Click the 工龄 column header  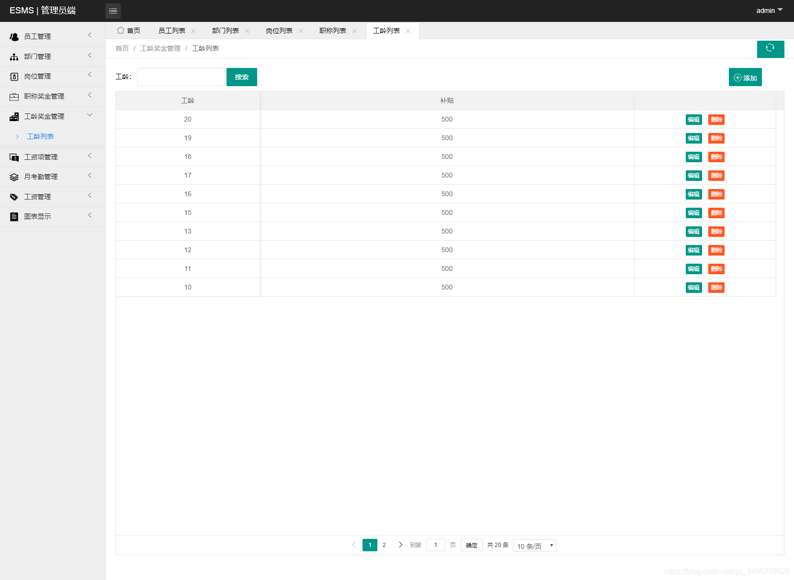188,100
